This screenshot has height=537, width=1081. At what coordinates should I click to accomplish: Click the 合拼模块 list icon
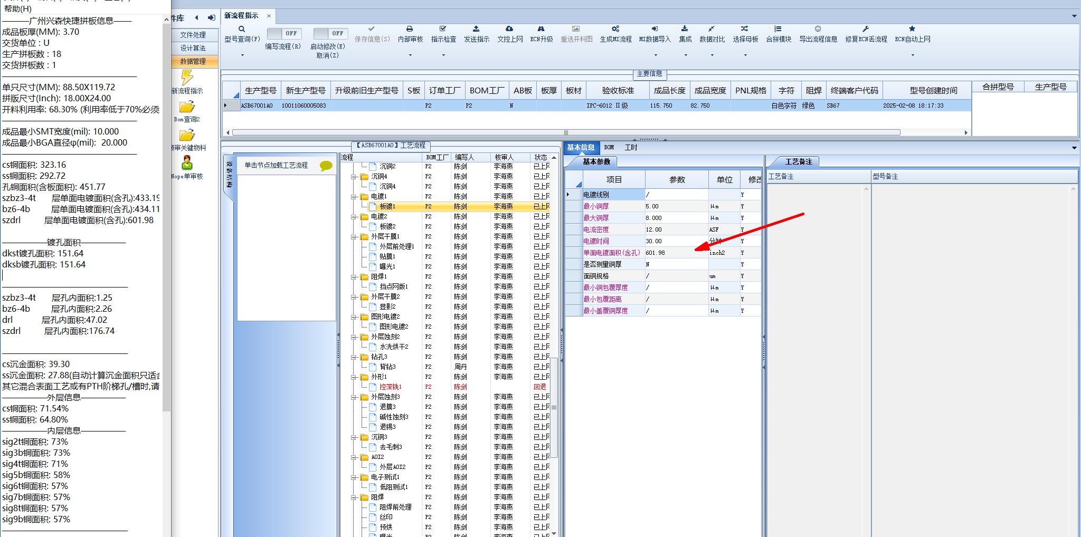click(778, 29)
